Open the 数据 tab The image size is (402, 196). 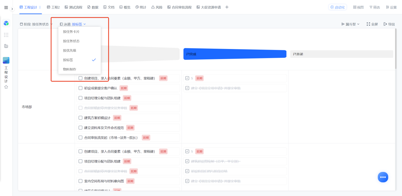(93, 7)
